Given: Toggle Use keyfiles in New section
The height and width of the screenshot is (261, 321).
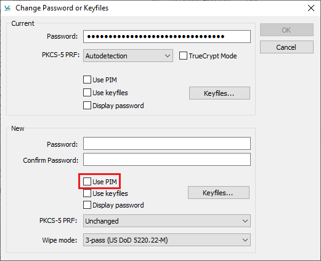Looking at the screenshot, I should pyautogui.click(x=87, y=193).
